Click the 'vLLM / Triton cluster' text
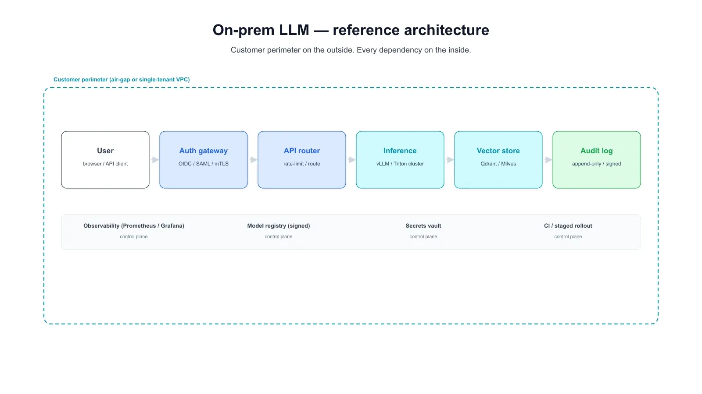 (400, 164)
